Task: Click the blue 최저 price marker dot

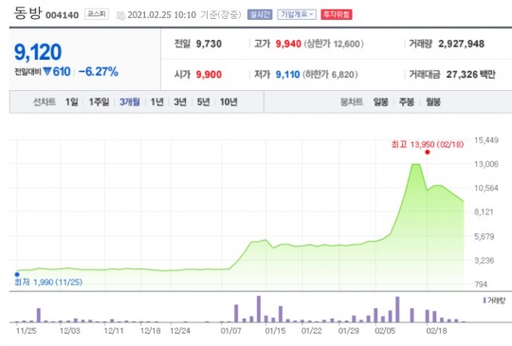Action: coord(17,275)
